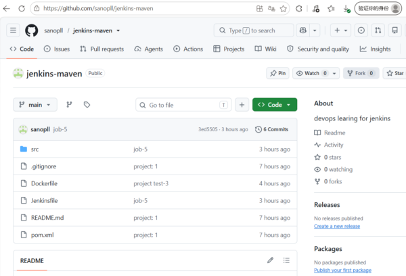This screenshot has width=406, height=276.
Task: Open browser favorites list icon
Action: (331, 9)
